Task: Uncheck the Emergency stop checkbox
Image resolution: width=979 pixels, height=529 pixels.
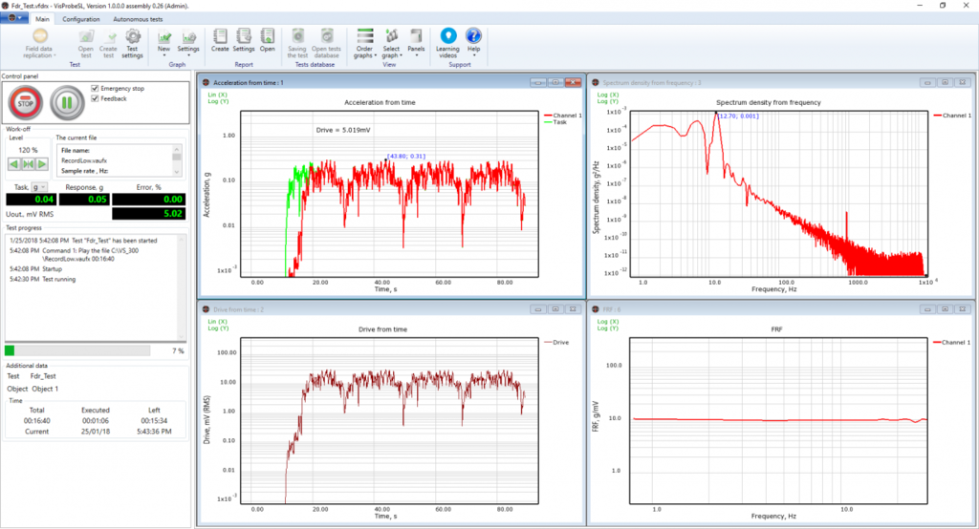Action: (x=95, y=88)
